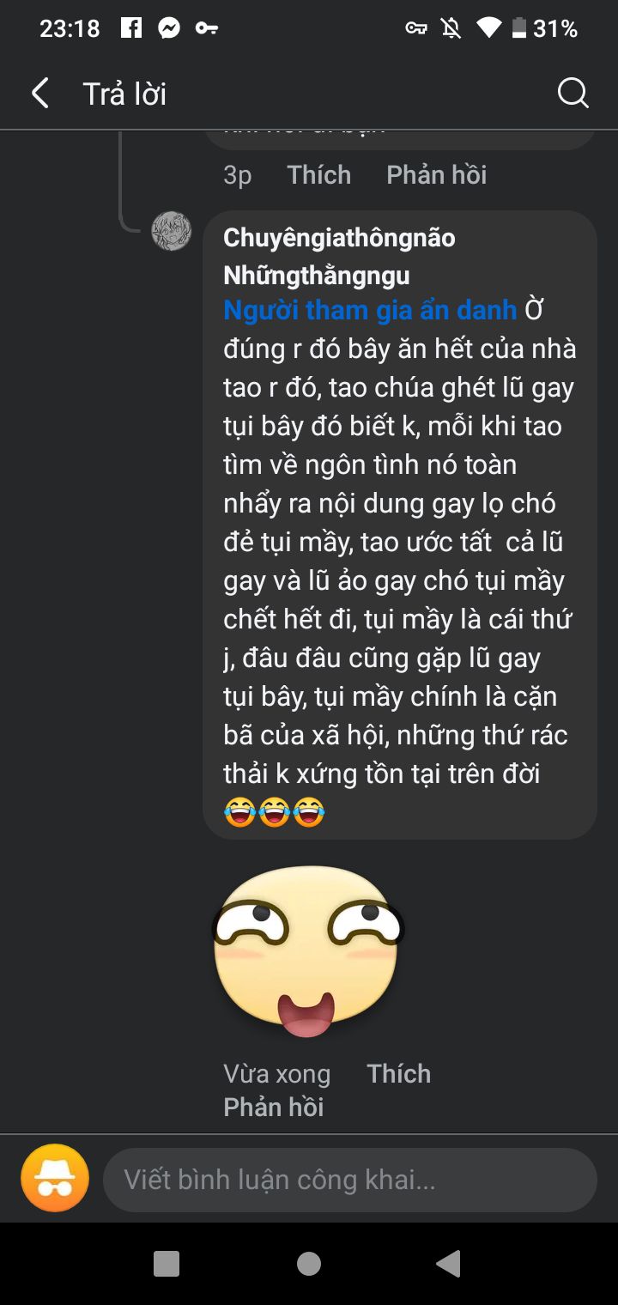Open the Người tham gia ẩn danh mention
618x1305 pixels.
(x=370, y=310)
